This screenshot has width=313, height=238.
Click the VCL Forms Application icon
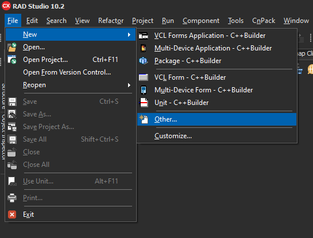click(x=144, y=36)
